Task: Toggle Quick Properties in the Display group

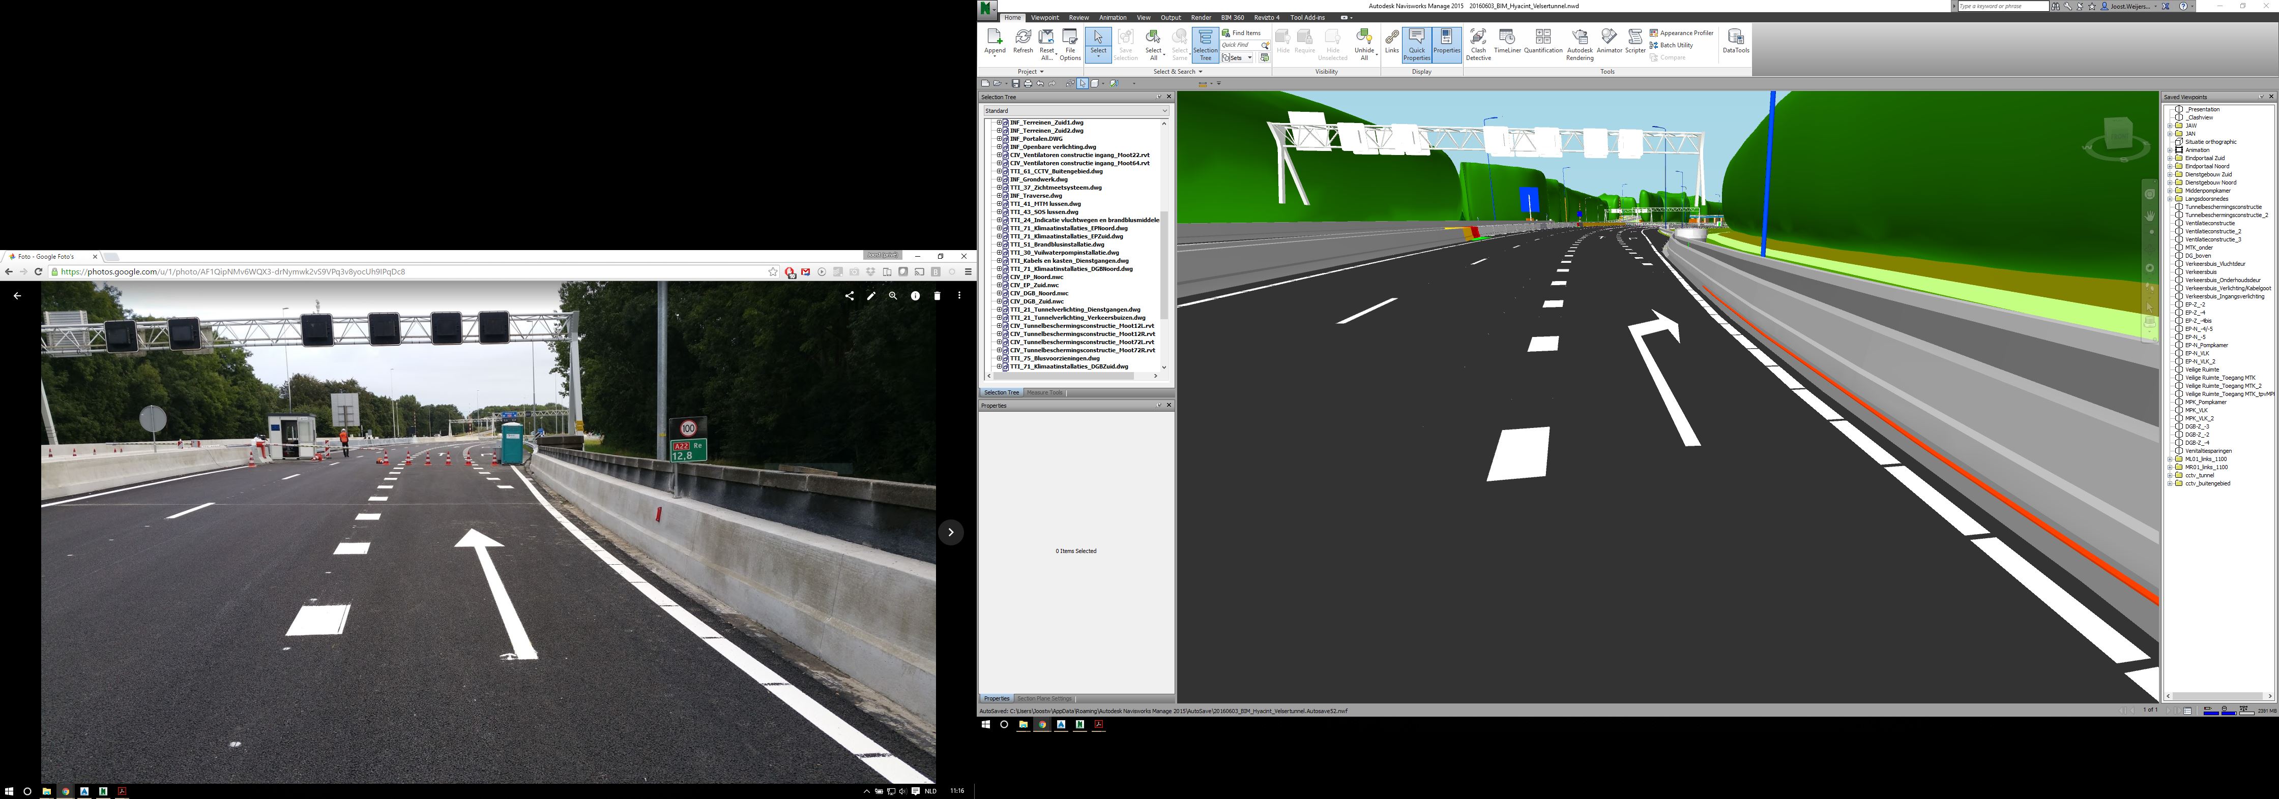Action: pyautogui.click(x=1416, y=44)
